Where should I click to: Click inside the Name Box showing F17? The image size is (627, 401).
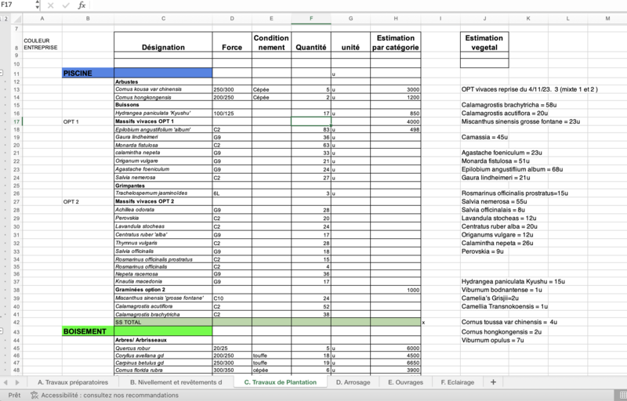click(16, 5)
